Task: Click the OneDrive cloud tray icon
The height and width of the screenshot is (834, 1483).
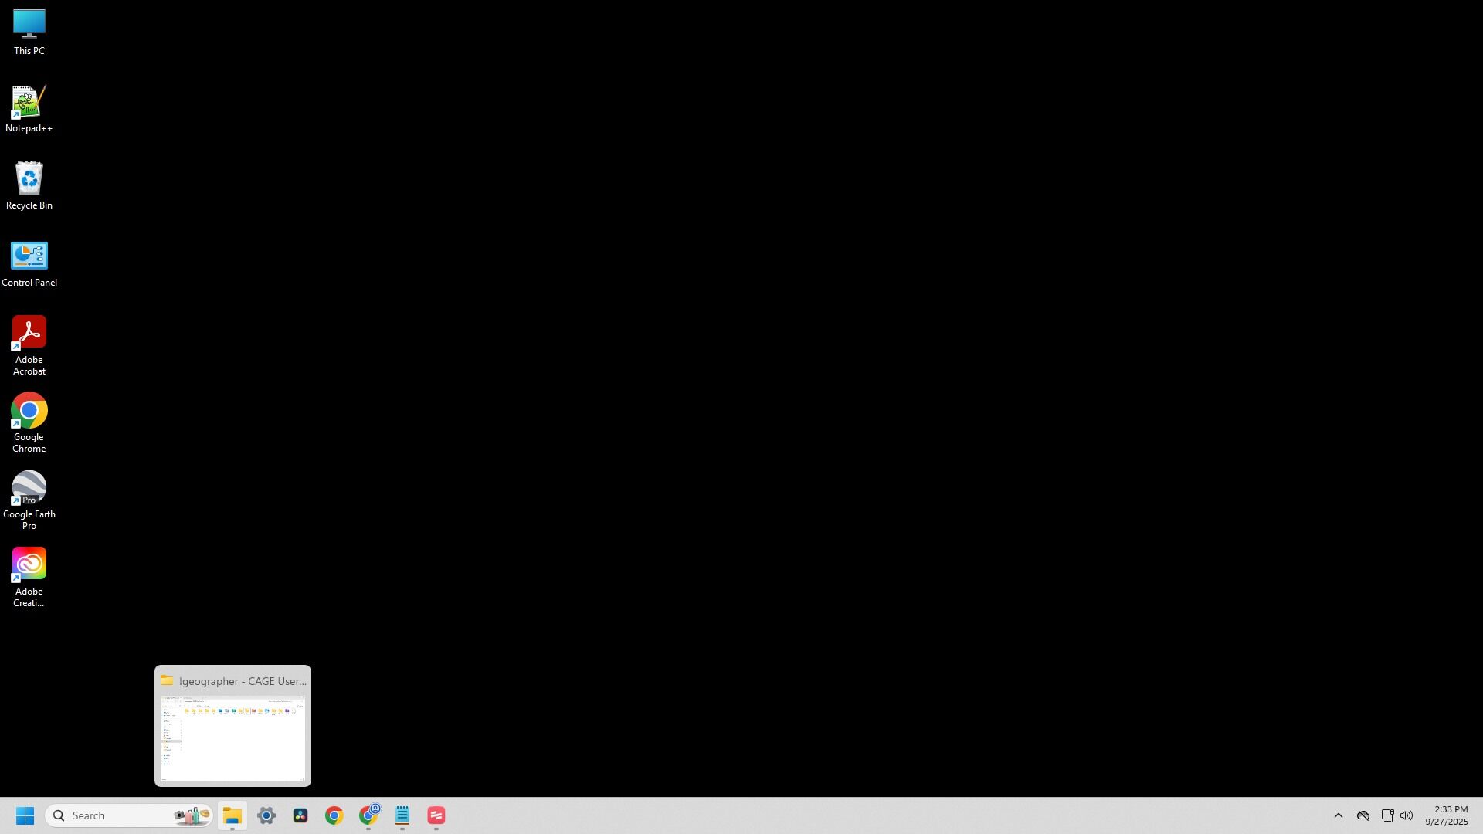Action: point(1363,815)
